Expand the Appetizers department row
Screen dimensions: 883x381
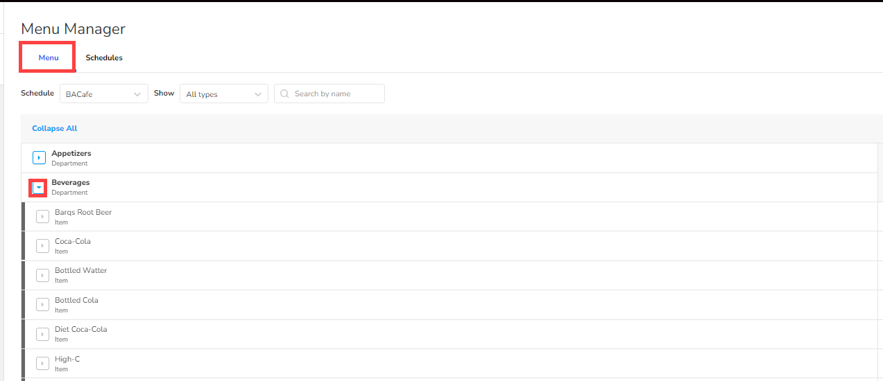pyautogui.click(x=39, y=158)
